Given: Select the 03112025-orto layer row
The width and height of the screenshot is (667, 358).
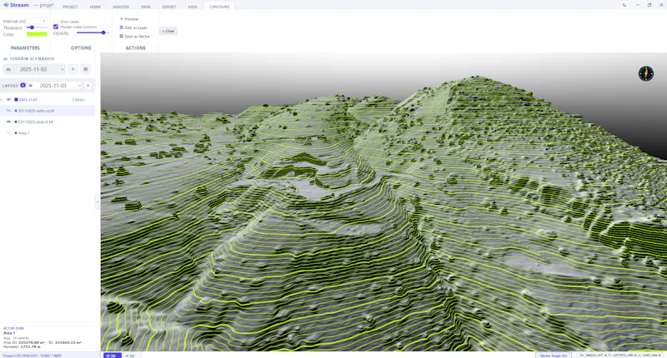Looking at the screenshot, I should (x=48, y=111).
